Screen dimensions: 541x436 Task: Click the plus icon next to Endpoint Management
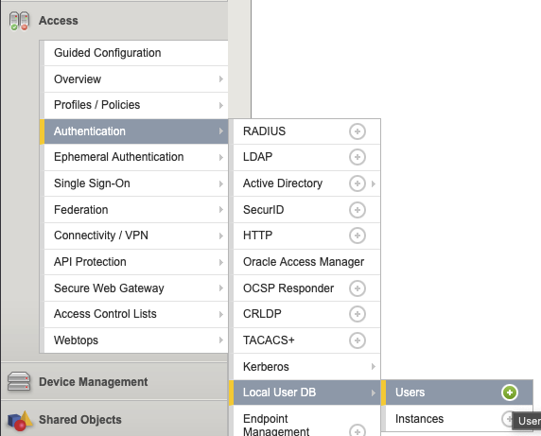358,430
